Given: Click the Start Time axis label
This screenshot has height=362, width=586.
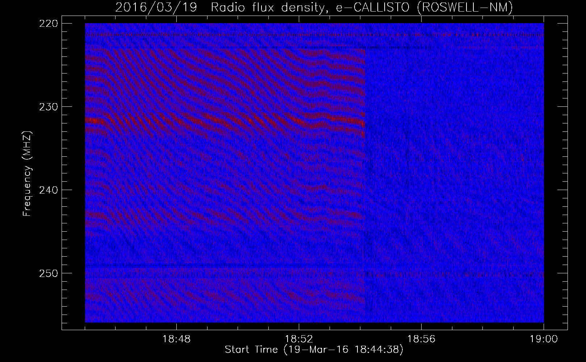Looking at the screenshot, I should [314, 350].
